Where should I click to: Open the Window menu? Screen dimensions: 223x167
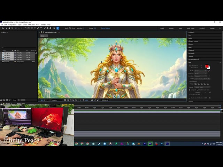[43, 25]
